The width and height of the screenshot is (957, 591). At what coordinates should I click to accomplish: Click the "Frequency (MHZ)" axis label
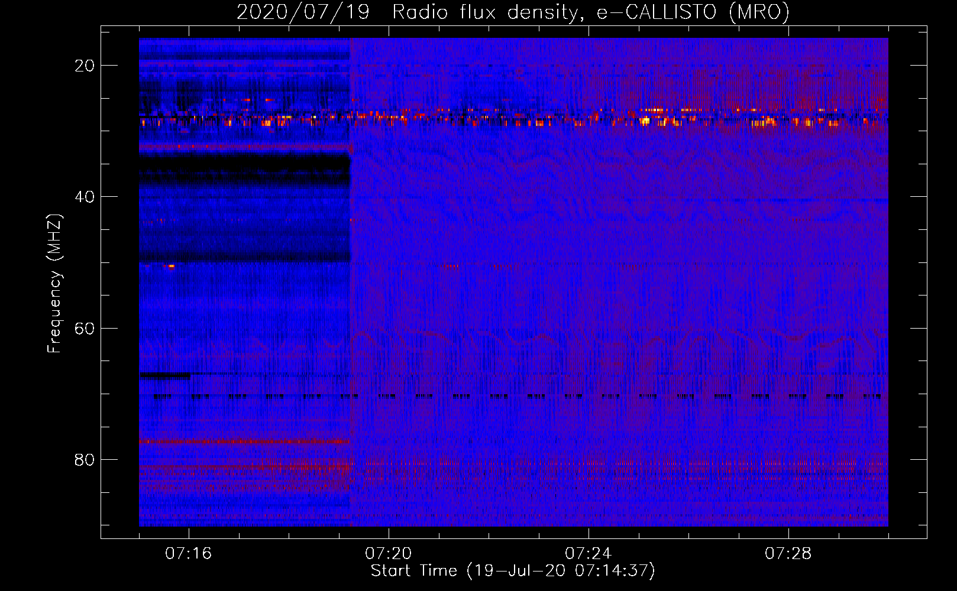(54, 284)
